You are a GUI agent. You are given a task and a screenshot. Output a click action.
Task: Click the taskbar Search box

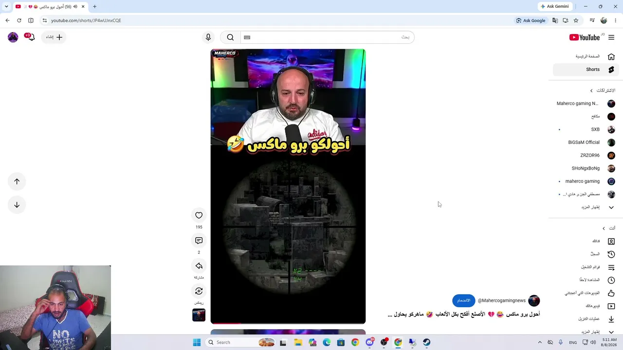(241, 342)
